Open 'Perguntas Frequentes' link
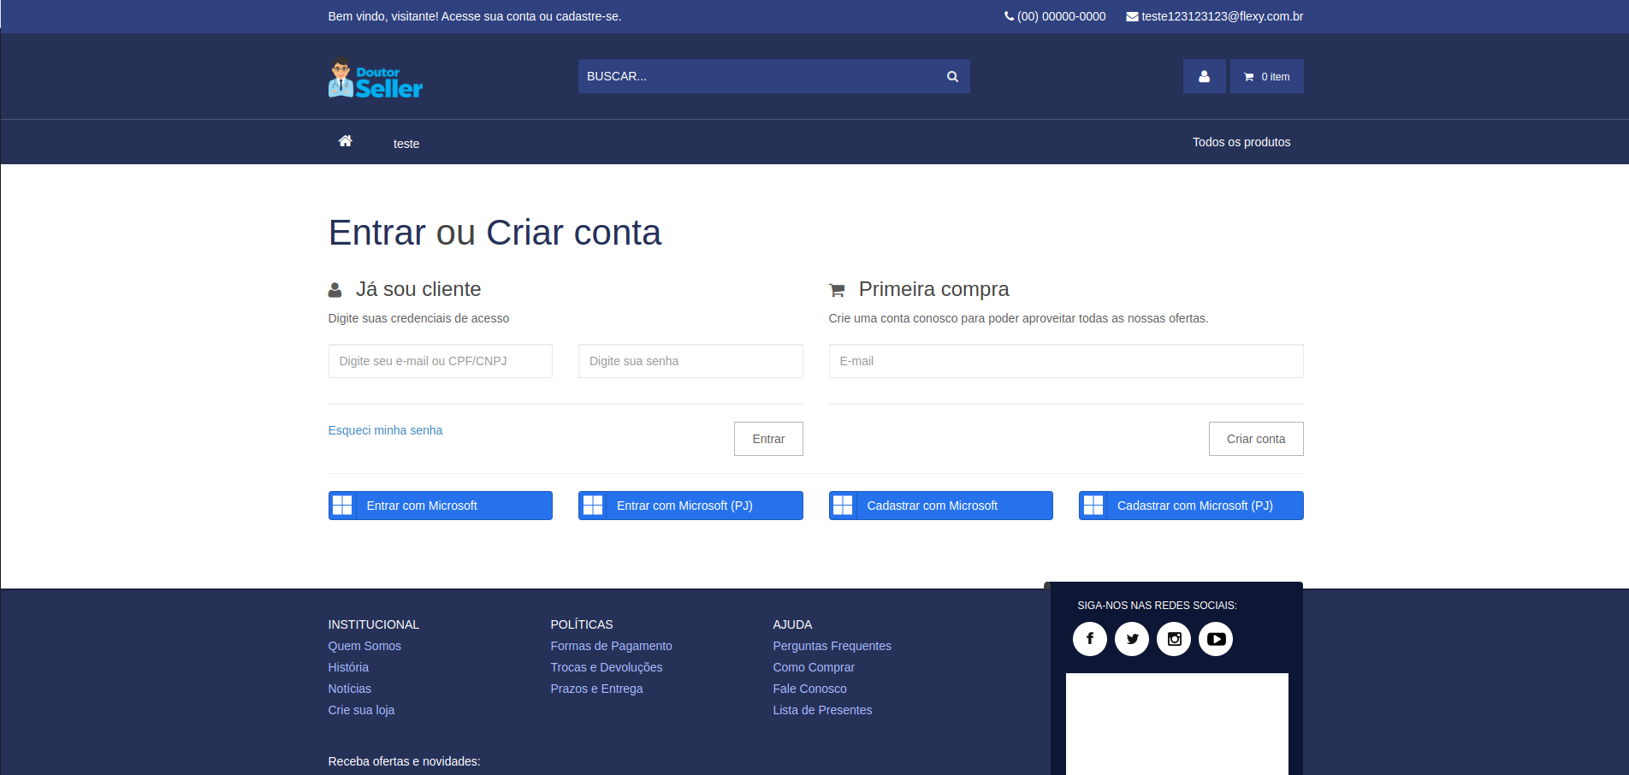 pyautogui.click(x=832, y=646)
